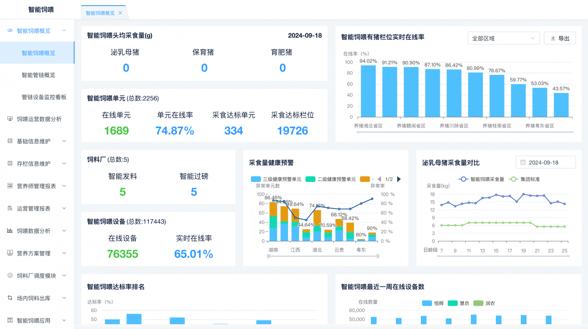Expand the 场内饲料出库 chevron
Viewport: 588px width, 329px height.
tap(64, 298)
